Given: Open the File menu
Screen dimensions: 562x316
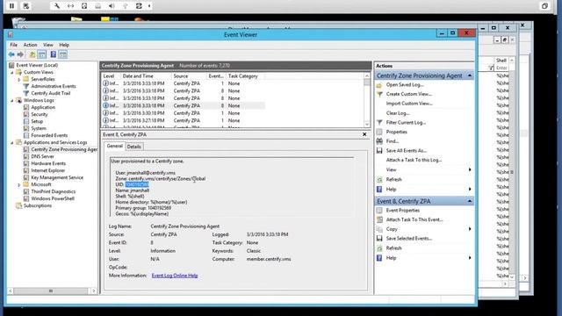Looking at the screenshot, I should (x=14, y=45).
